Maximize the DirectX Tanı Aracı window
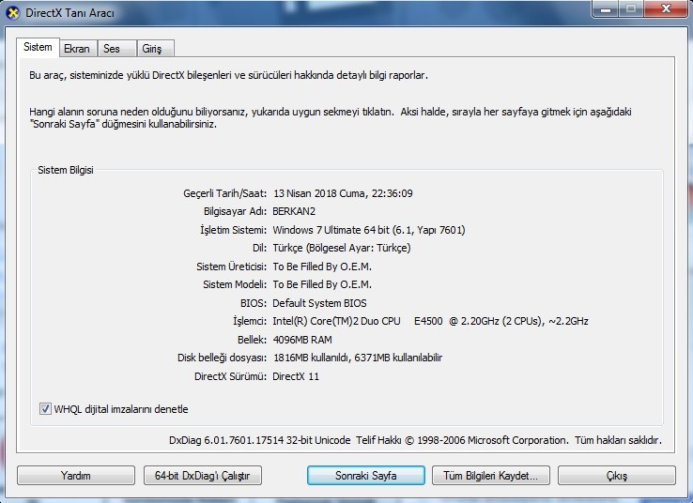This screenshot has width=693, height=503. (x=629, y=9)
